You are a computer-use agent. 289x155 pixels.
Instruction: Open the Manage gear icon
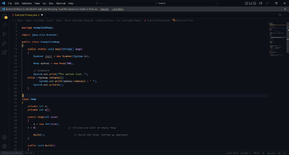5,146
